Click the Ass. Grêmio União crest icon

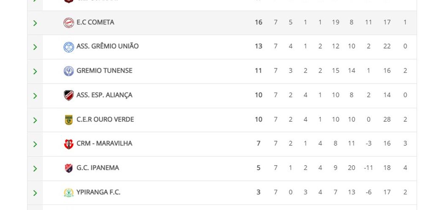pos(68,47)
